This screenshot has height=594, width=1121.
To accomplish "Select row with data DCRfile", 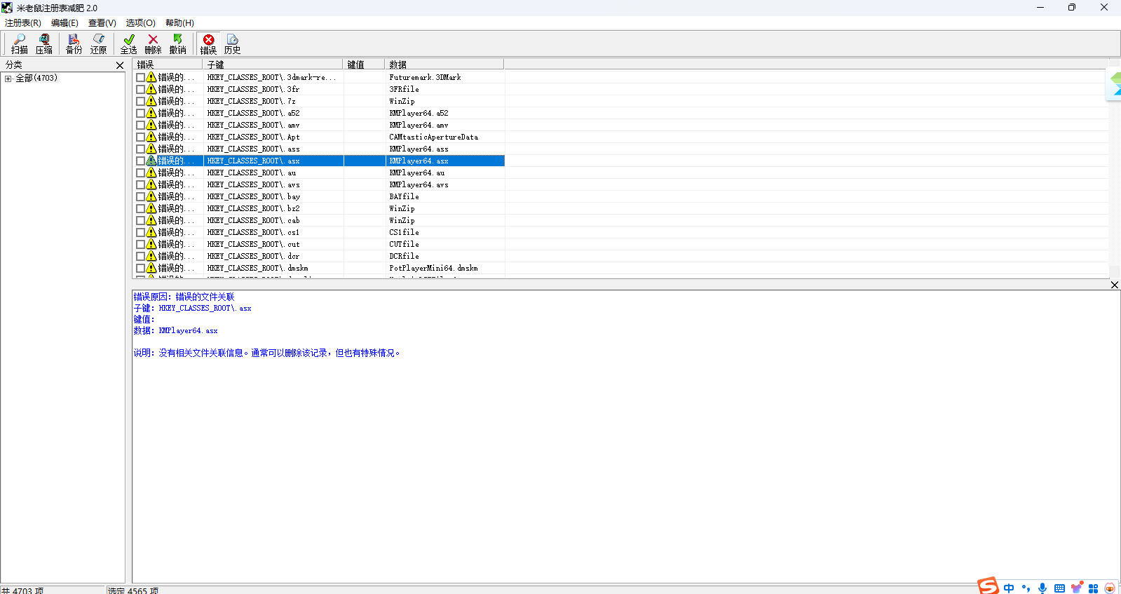I will coord(404,256).
